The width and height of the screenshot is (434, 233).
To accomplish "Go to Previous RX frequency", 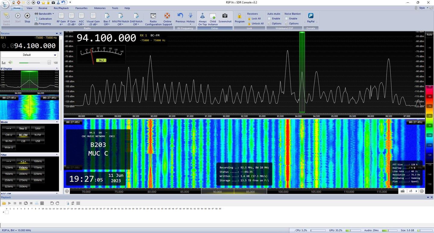I will (180, 18).
